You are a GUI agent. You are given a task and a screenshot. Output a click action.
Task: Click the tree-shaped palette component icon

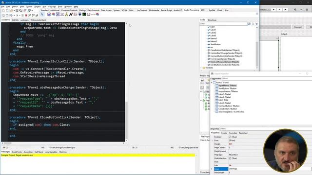click(x=67, y=14)
